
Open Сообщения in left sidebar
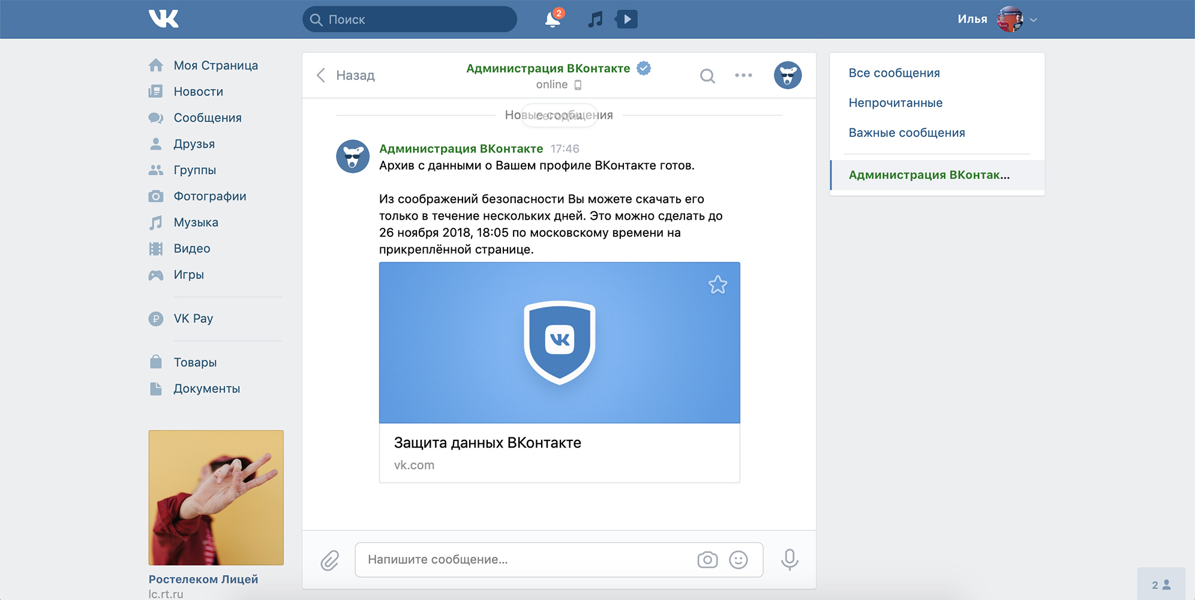[x=207, y=118]
